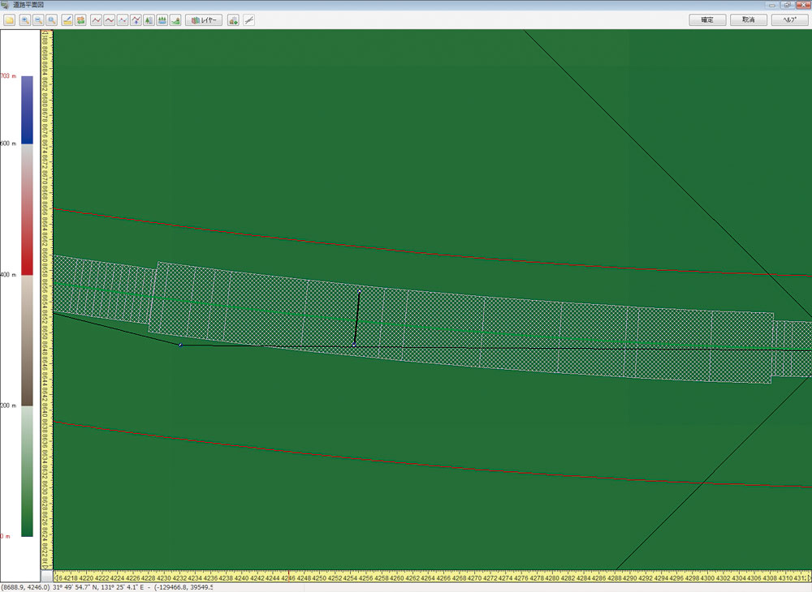Click the application icon in title bar

tap(5, 5)
